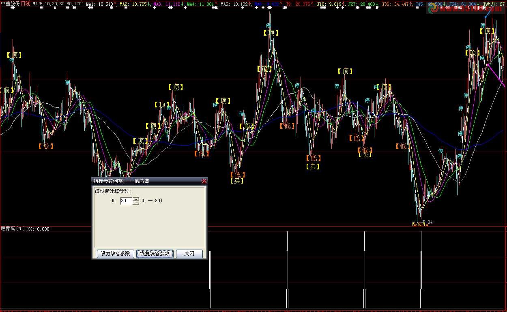Click the N parameter input field
Image resolution: width=507 pixels, height=312 pixels.
[x=126, y=201]
